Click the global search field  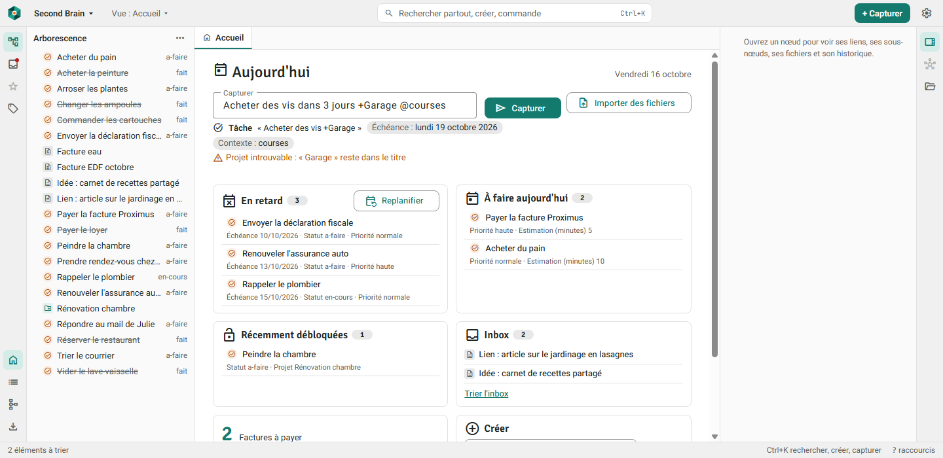point(515,13)
